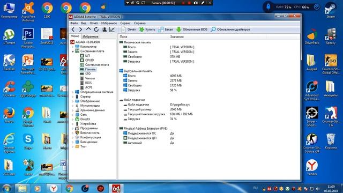Select Конфигурация in the tree

(x=88, y=137)
